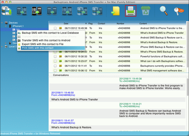This screenshot has height=136, width=189.
Task: Choose Print SMS with this contact
Action: pos(38,48)
